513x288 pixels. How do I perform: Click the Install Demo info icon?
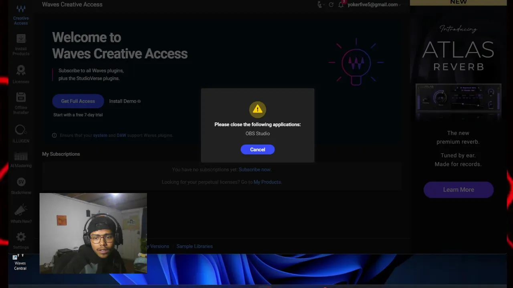[139, 101]
